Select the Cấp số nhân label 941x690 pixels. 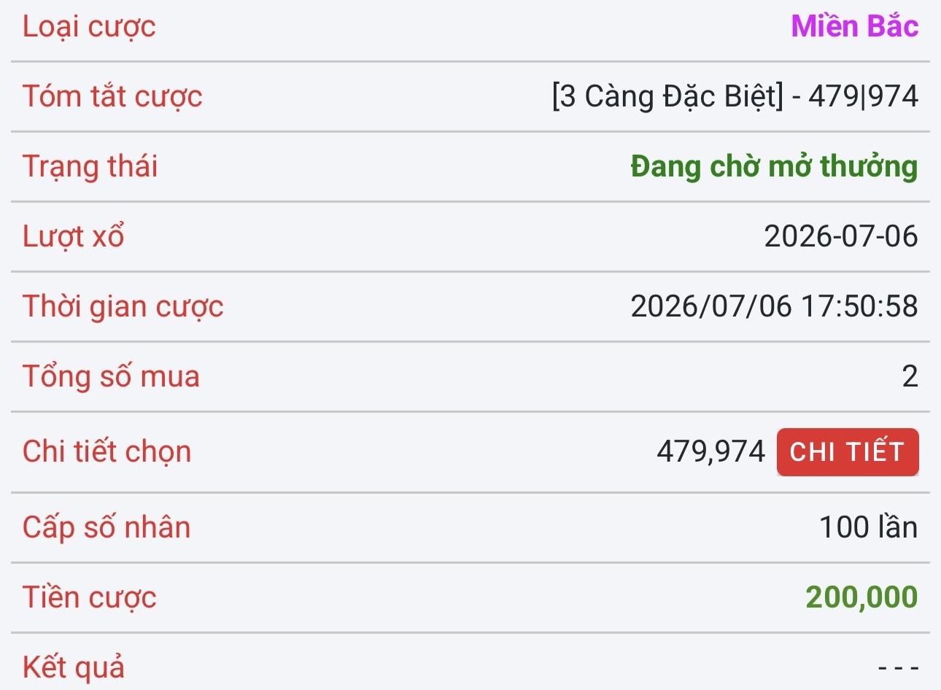(107, 527)
